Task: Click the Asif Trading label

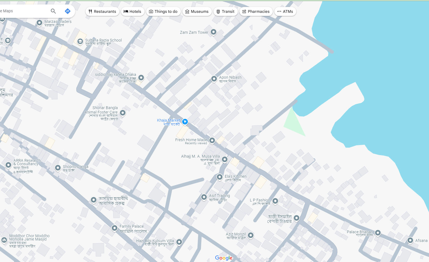Action: coord(219,196)
